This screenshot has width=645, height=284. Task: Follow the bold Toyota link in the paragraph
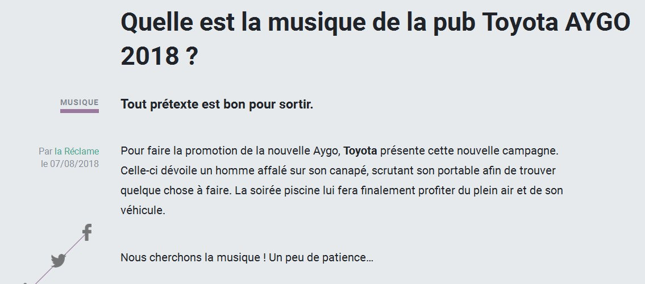coord(360,151)
